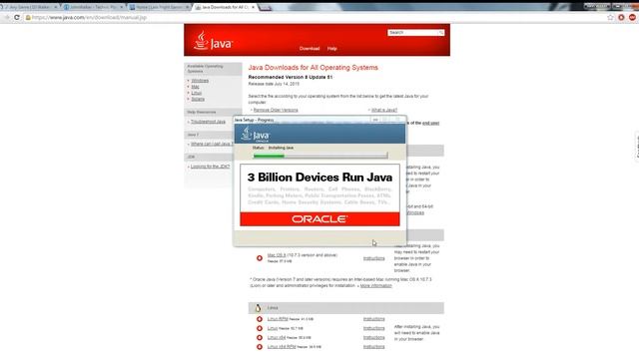Open the Mac OS X download link
639x359 pixels.
[x=277, y=255]
